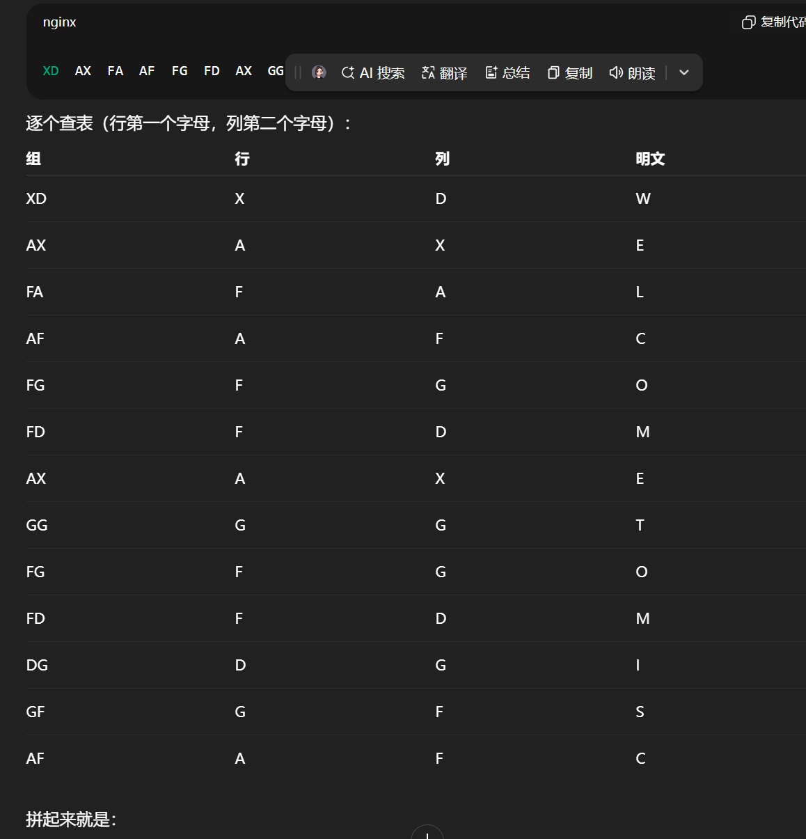The image size is (806, 839).
Task: Click the FA token in the code block
Action: pyautogui.click(x=116, y=71)
